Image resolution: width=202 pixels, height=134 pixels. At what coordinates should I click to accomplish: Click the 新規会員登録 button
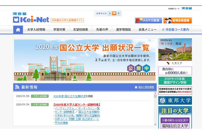(x=178, y=20)
